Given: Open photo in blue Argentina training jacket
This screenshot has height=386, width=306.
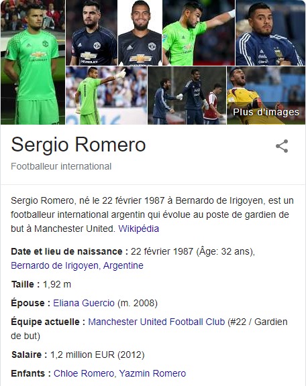Looking at the screenshot, I should [270, 32].
